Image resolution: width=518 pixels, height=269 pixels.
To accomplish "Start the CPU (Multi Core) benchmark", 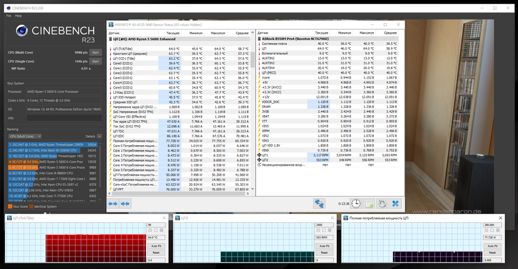I will (x=95, y=53).
